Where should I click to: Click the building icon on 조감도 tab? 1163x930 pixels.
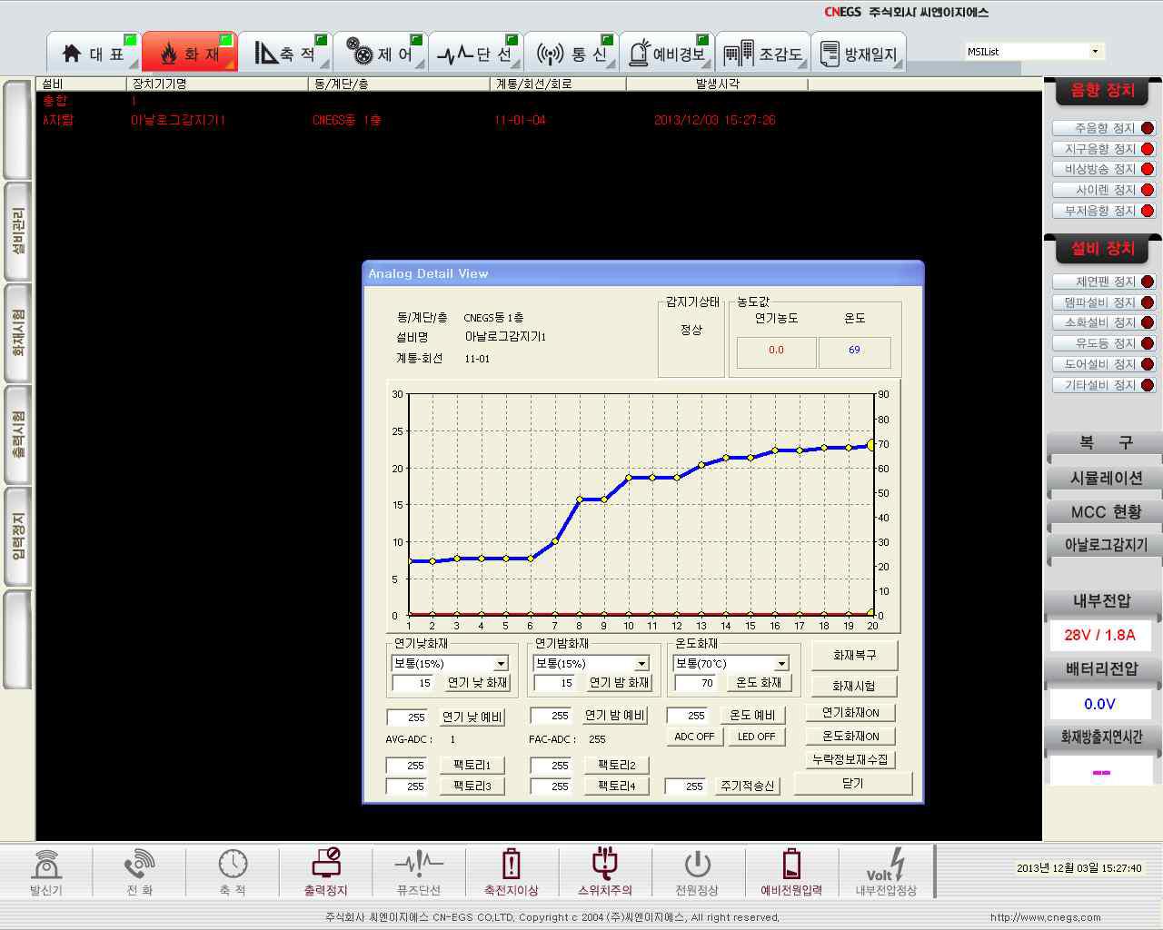coord(739,54)
